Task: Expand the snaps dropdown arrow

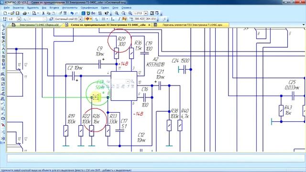Action: pyautogui.click(x=91, y=19)
